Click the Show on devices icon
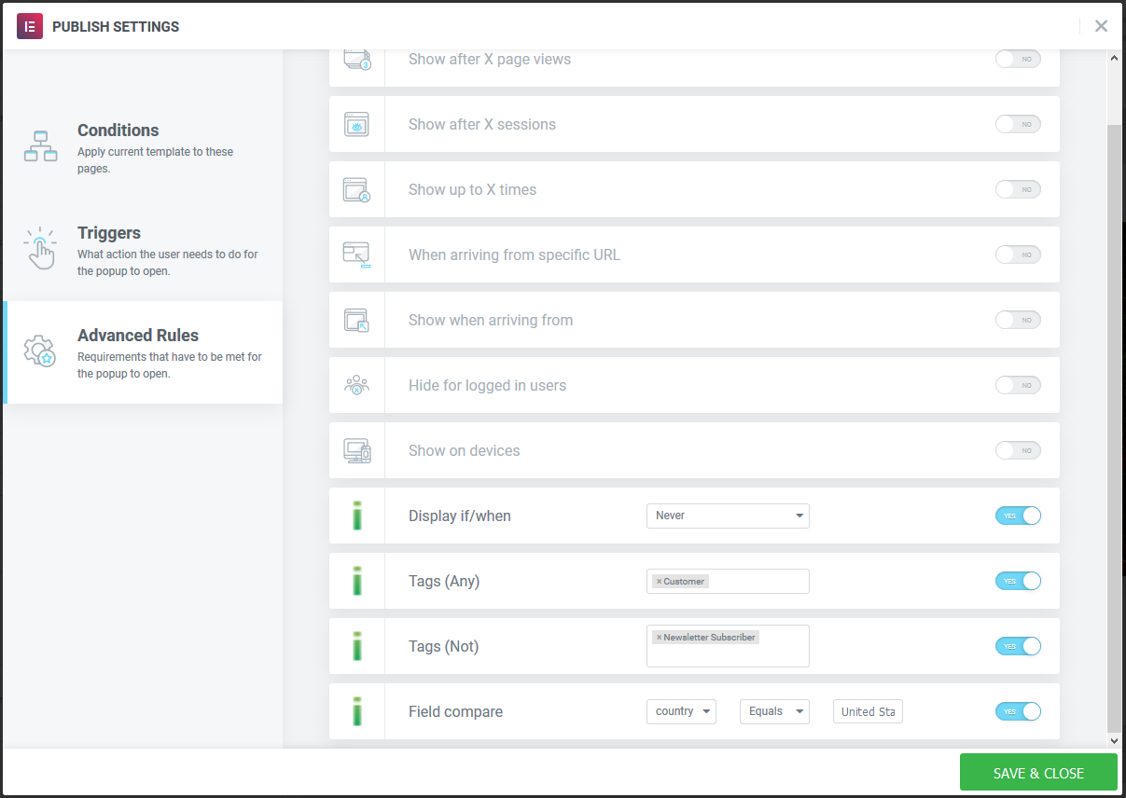 tap(356, 449)
